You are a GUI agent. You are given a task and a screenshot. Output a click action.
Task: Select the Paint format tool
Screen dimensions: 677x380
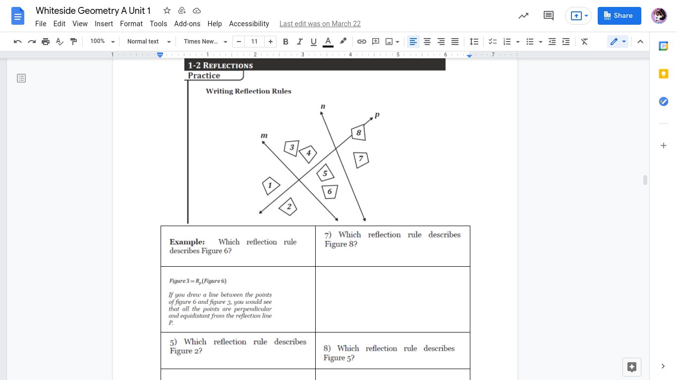point(73,42)
